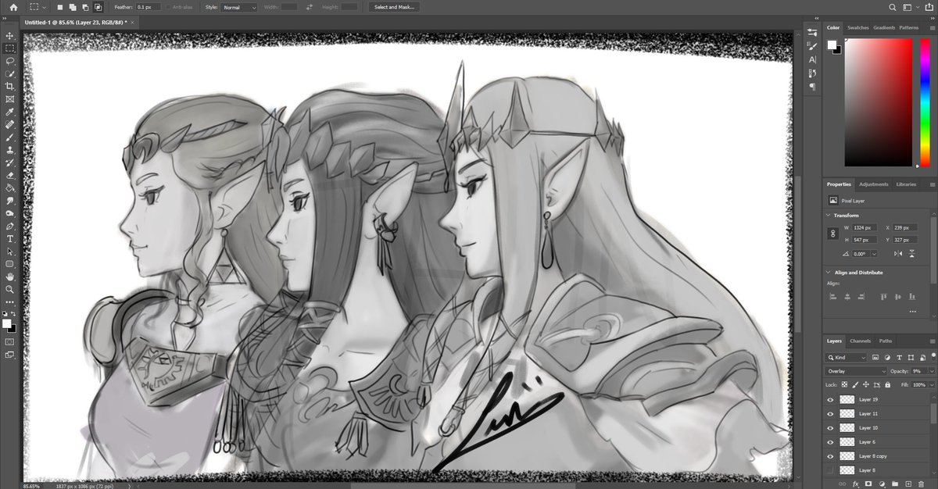Screen dimensions: 938x489
Task: Select the Type tool
Action: pyautogui.click(x=10, y=239)
